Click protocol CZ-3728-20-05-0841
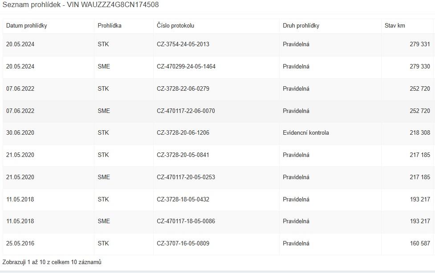 point(183,155)
